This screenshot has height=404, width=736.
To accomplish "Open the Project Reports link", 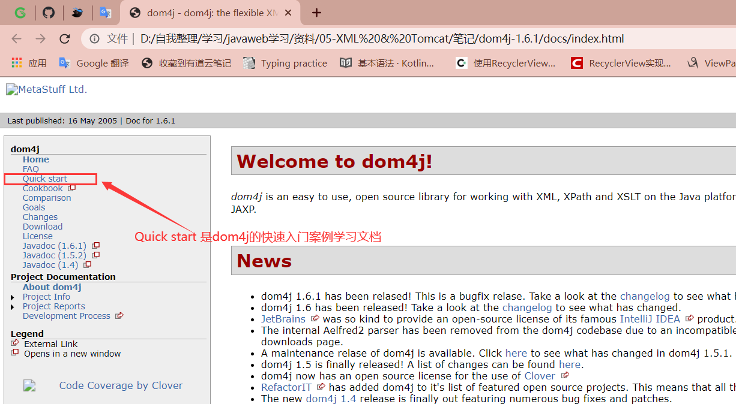I will click(x=54, y=306).
